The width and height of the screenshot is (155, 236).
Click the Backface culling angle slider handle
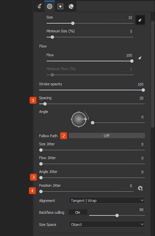[x=117, y=215]
